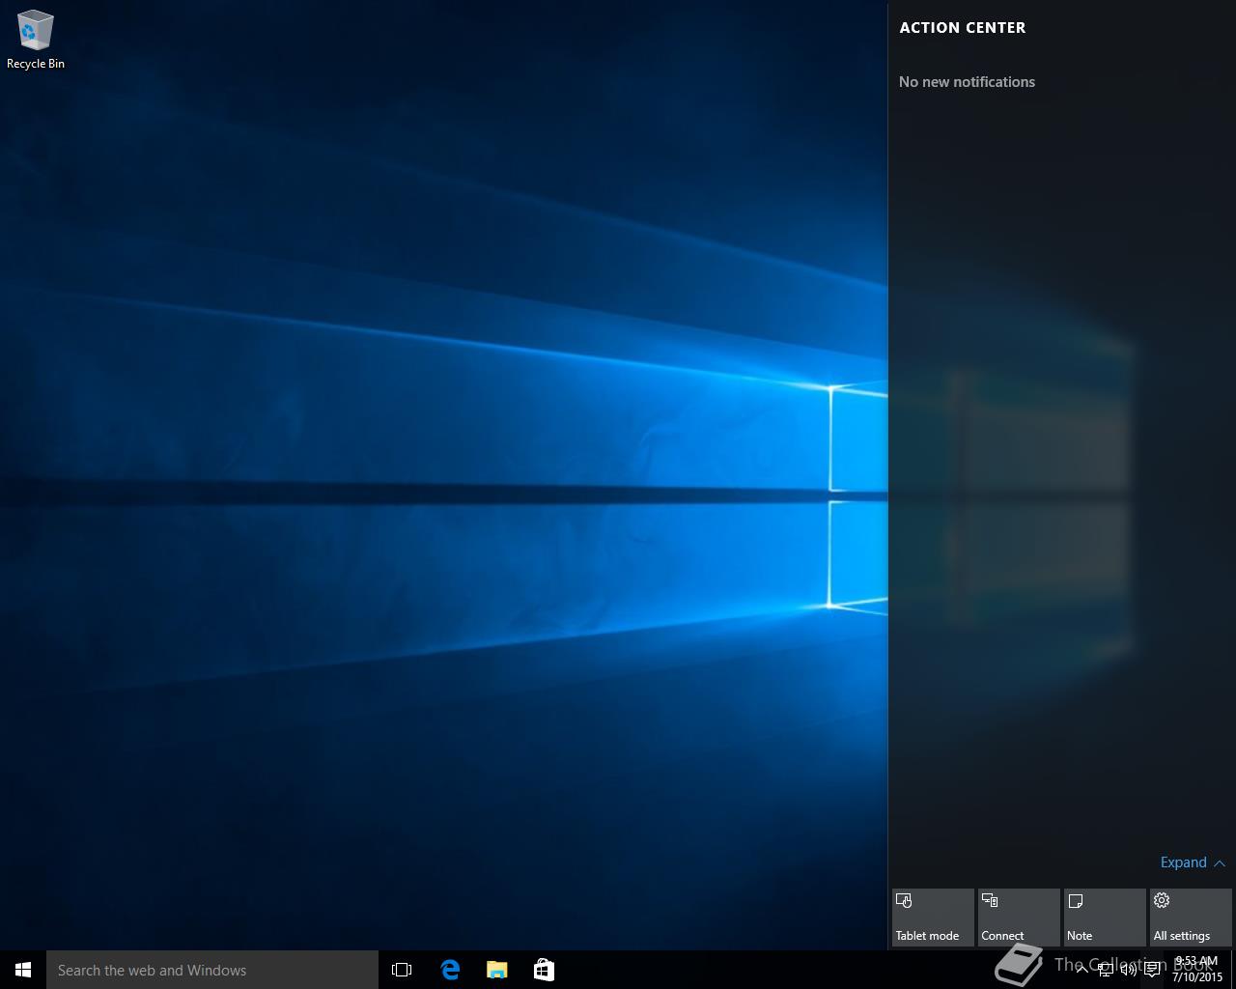Launch Microsoft Edge from the taskbar

450,970
